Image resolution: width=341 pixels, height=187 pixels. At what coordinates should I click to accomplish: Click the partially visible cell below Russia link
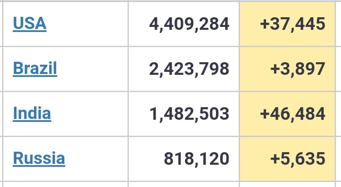point(65,184)
